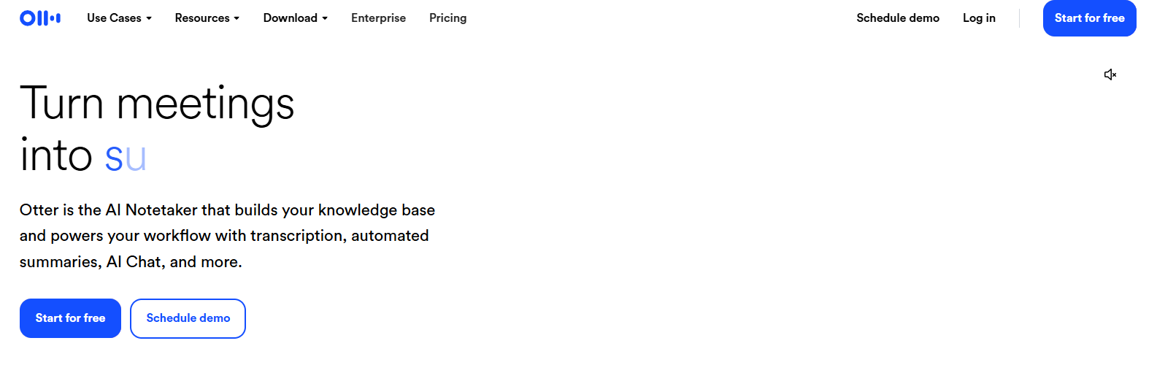
Task: Click the outlined Schedule demo button
Action: 188,318
